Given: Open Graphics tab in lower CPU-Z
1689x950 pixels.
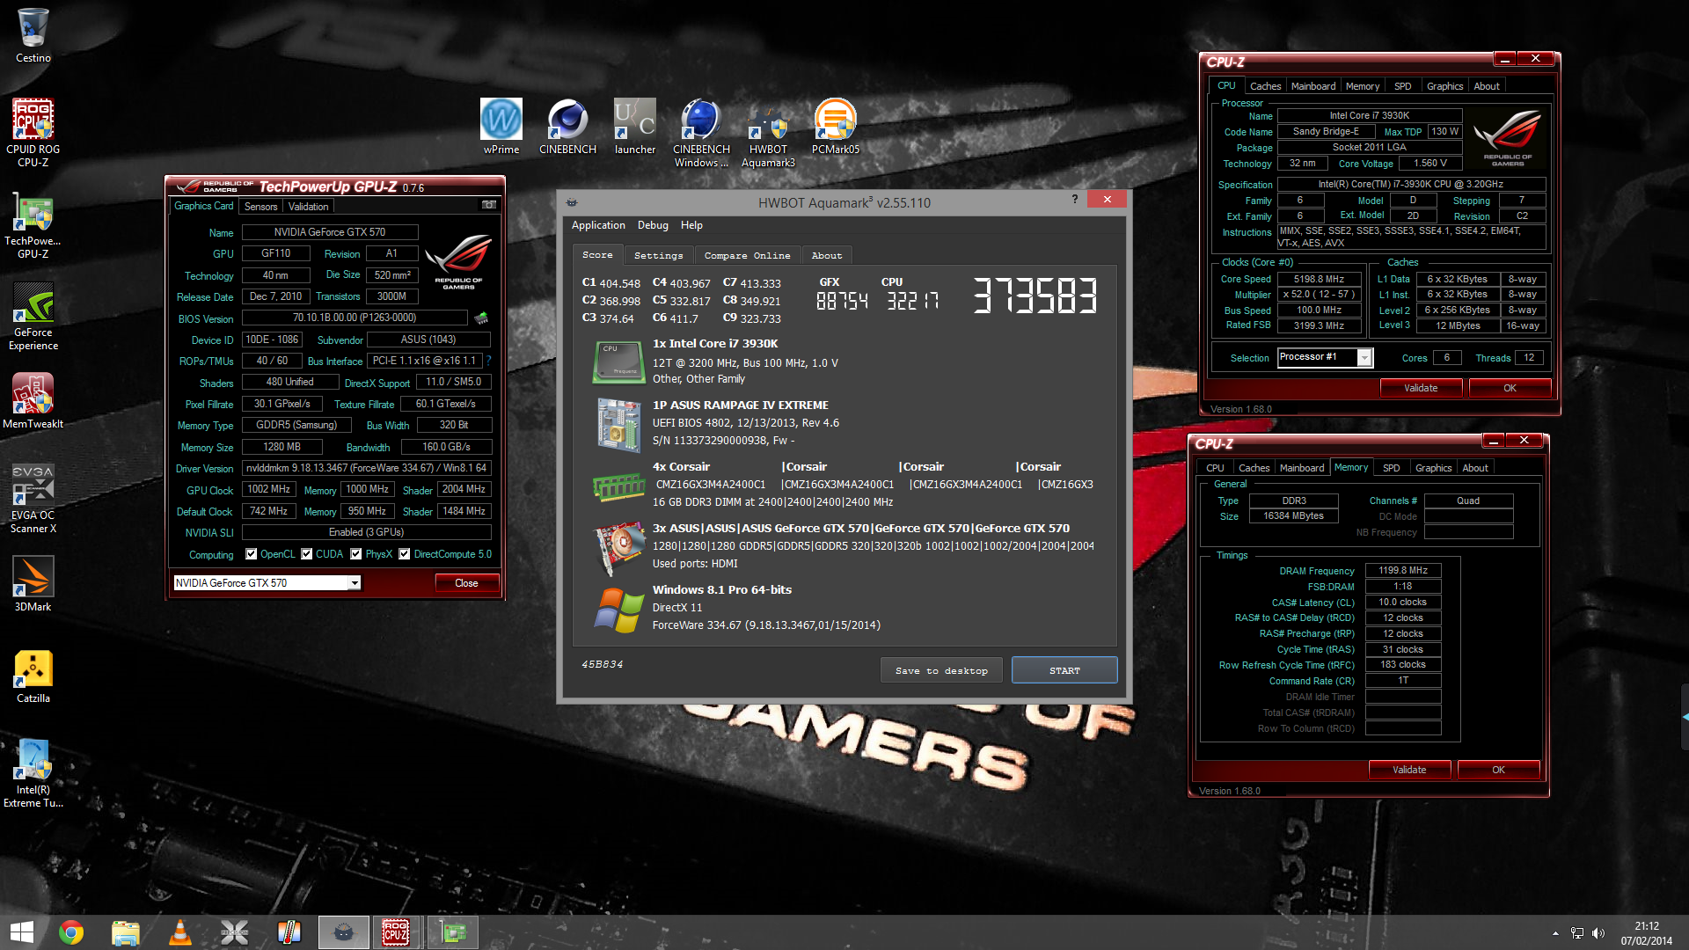Looking at the screenshot, I should coord(1433,468).
